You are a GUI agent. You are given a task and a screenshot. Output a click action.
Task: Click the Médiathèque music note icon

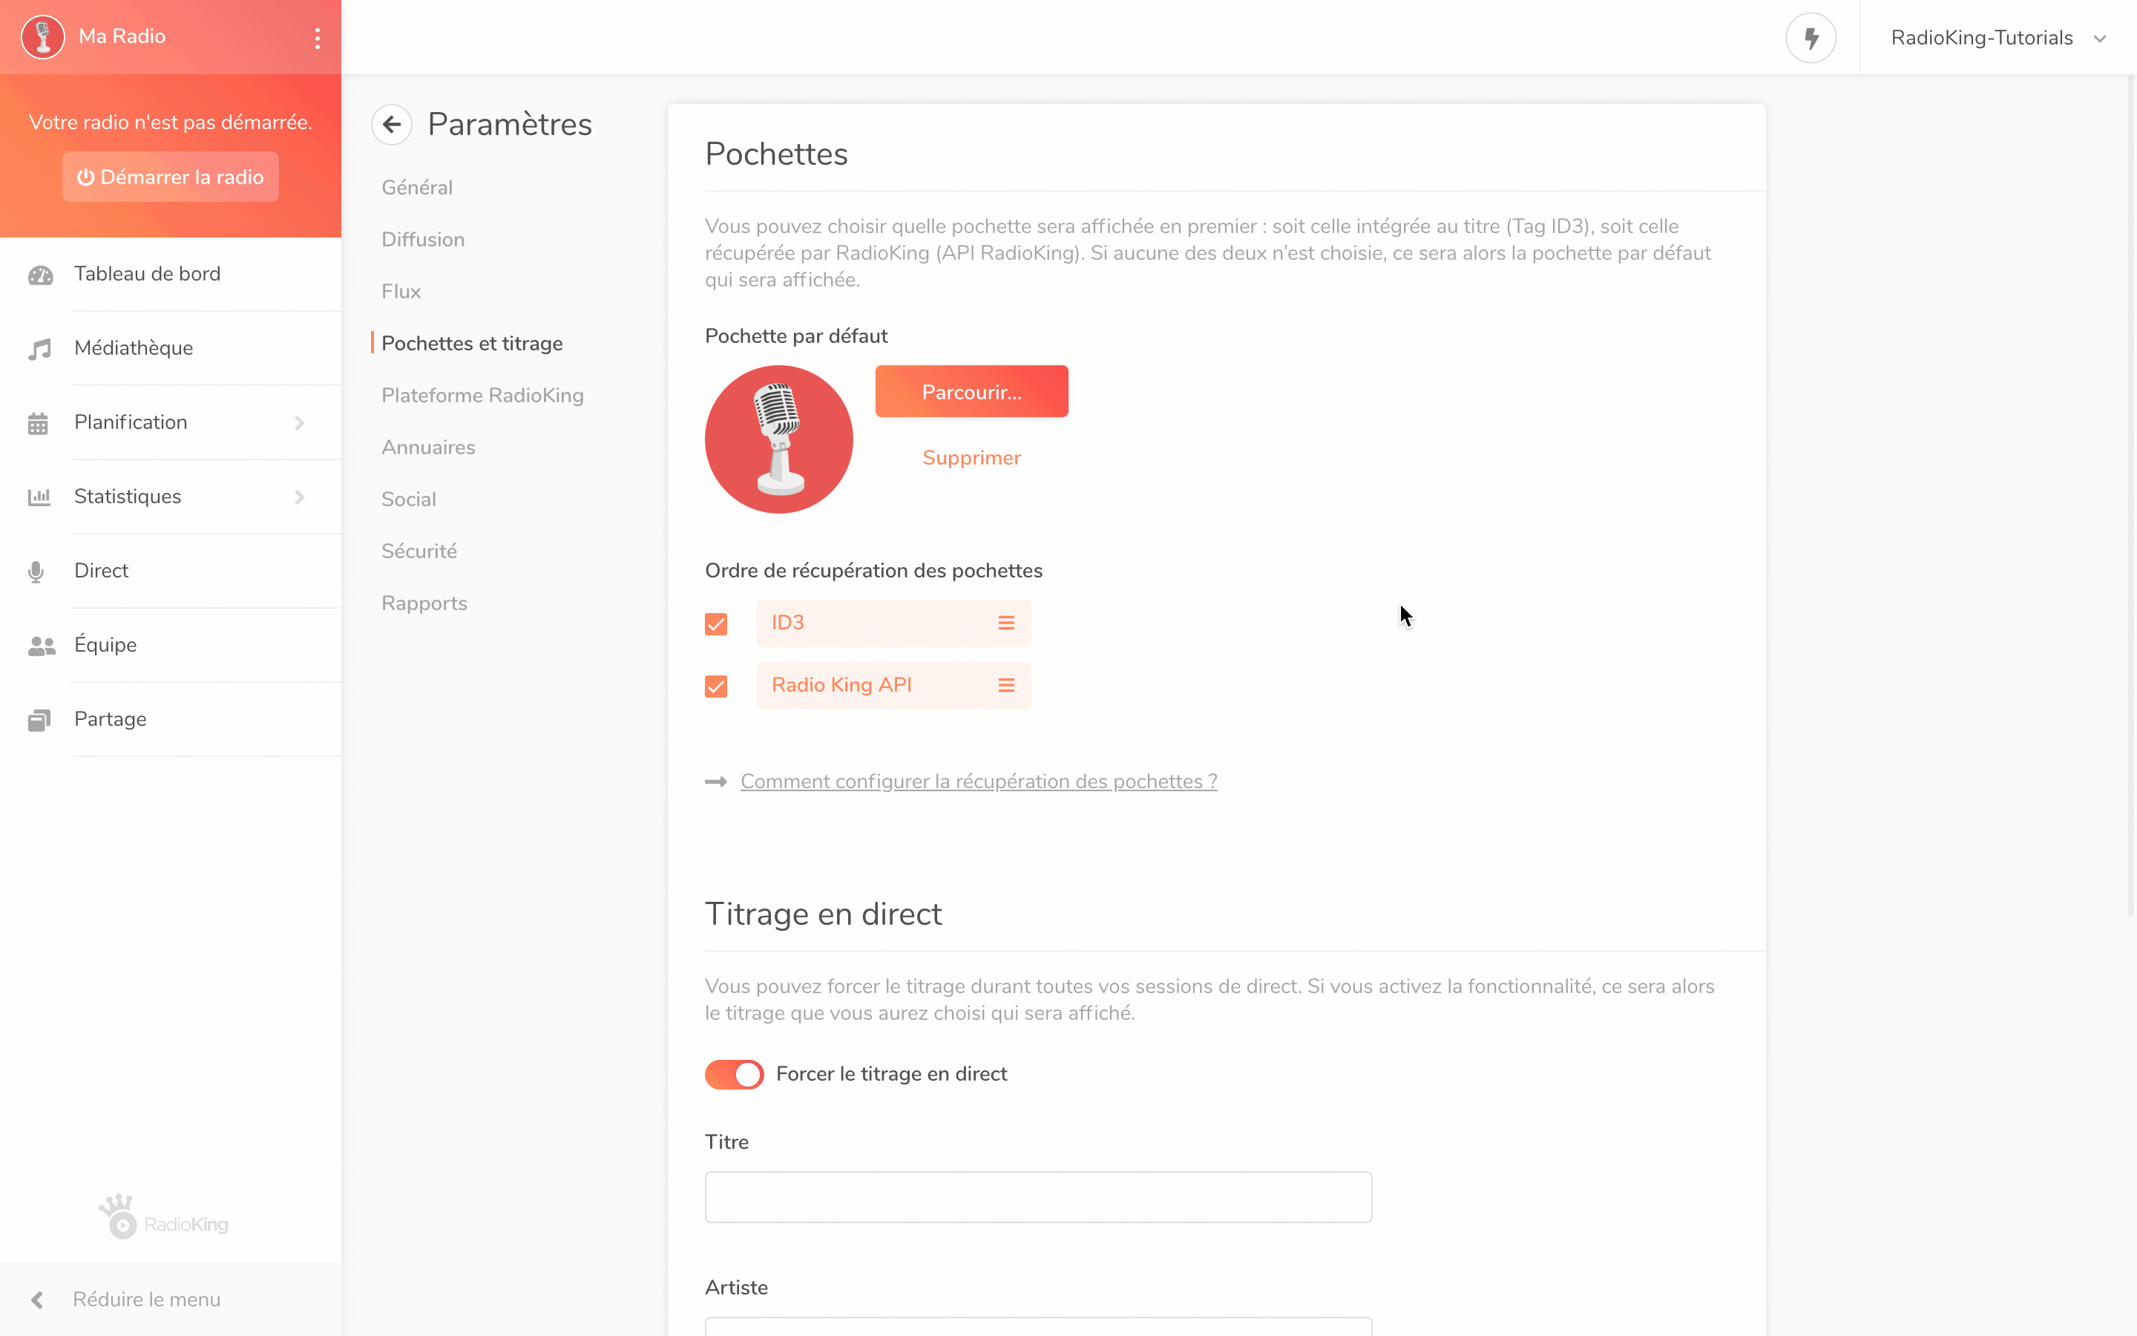(x=40, y=349)
